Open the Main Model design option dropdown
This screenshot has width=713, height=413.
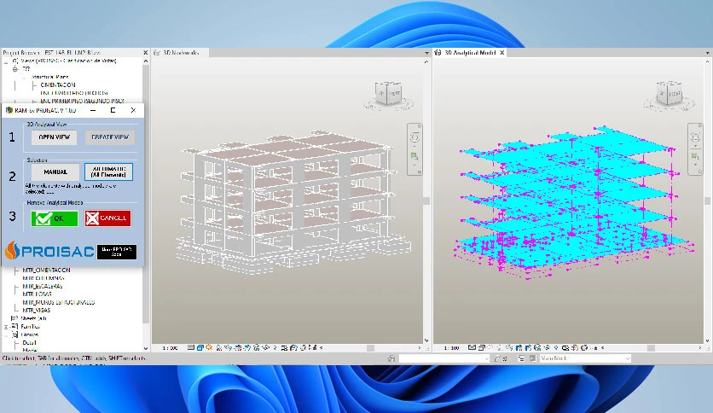pyautogui.click(x=586, y=358)
